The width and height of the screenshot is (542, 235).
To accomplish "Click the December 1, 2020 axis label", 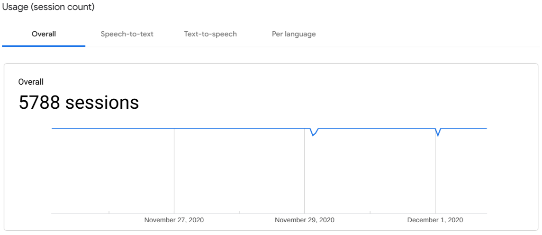I will [x=435, y=220].
